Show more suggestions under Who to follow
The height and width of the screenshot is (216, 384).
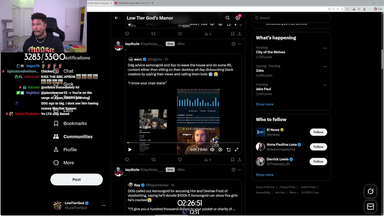point(265,175)
